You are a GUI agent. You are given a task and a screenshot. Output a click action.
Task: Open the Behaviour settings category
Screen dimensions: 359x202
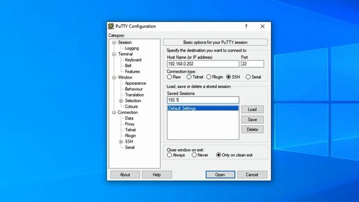click(134, 89)
